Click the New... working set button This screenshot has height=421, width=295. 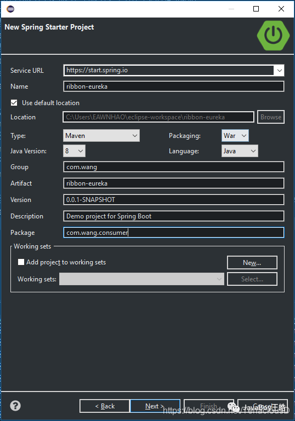[x=252, y=263]
